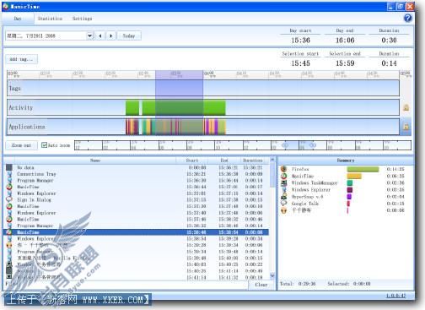This screenshot has width=425, height=310.
Task: Click the Clear button
Action: [x=261, y=285]
